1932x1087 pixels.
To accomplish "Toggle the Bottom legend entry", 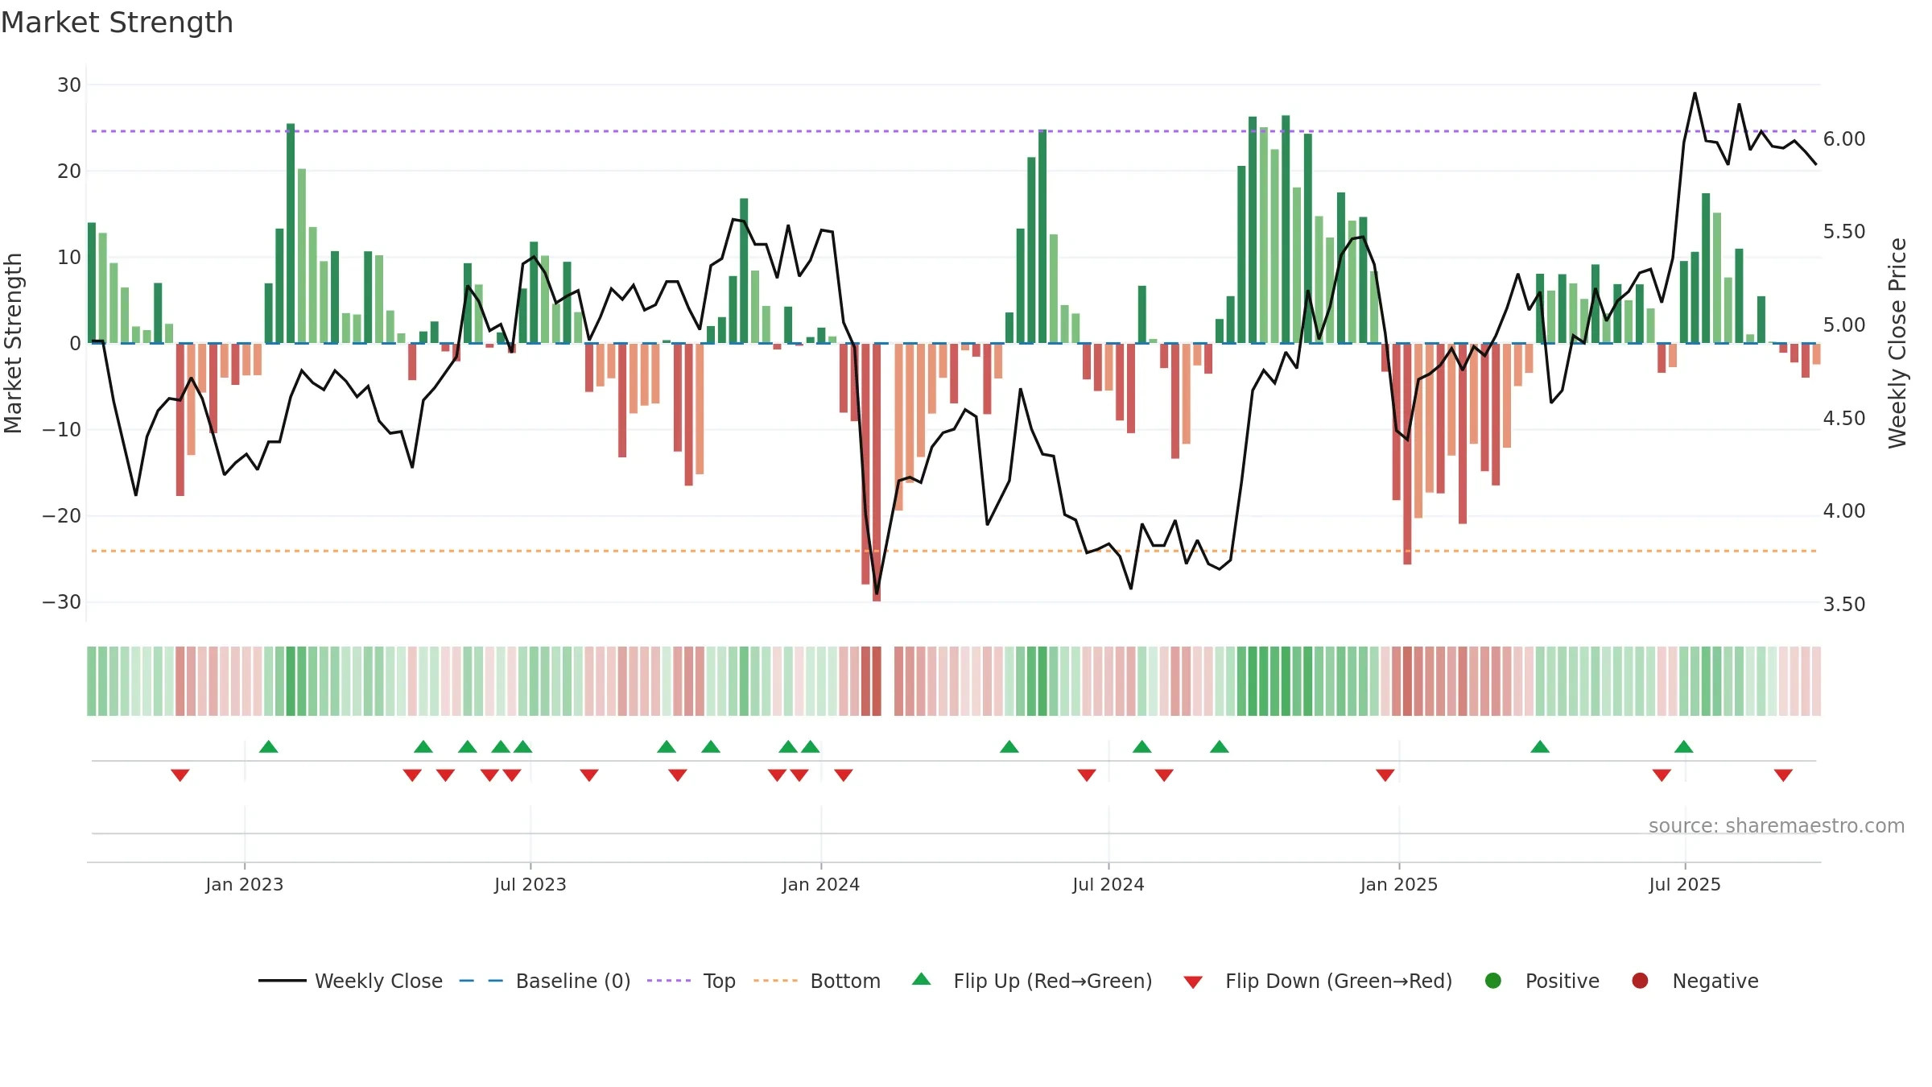I will coord(817,981).
